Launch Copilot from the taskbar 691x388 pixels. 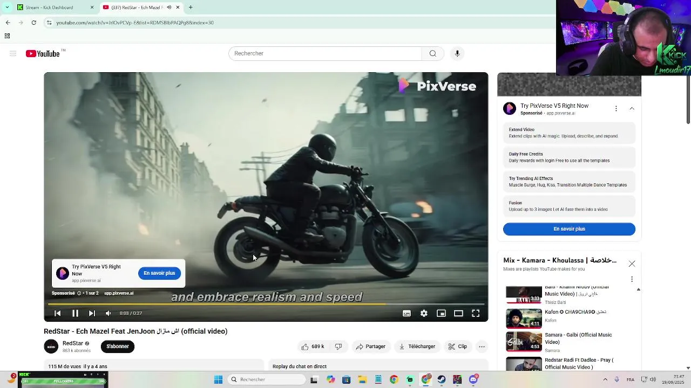[330, 379]
